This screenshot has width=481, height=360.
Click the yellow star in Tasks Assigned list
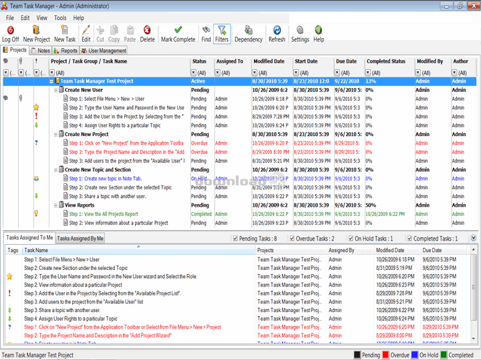click(9, 277)
